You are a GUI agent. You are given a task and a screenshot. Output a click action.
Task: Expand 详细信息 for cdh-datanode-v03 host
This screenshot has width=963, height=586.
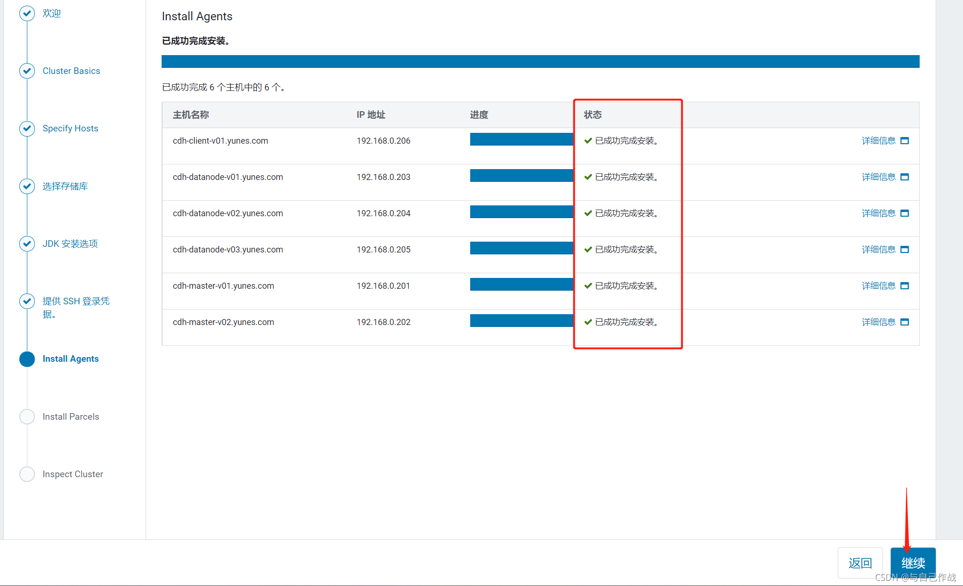click(x=878, y=250)
